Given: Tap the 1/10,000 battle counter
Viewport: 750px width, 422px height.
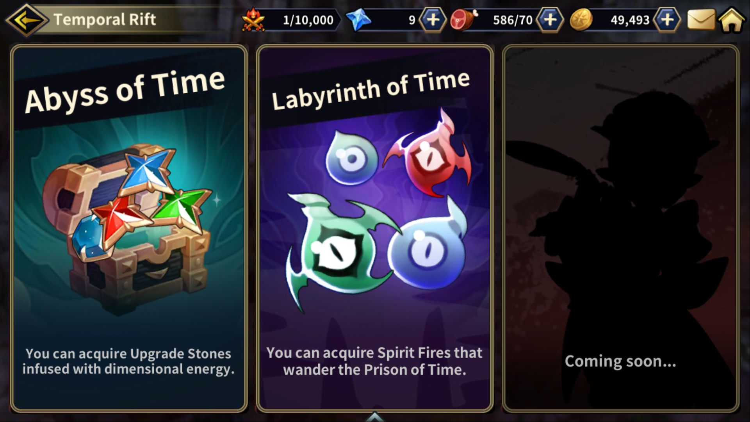Looking at the screenshot, I should point(308,20).
